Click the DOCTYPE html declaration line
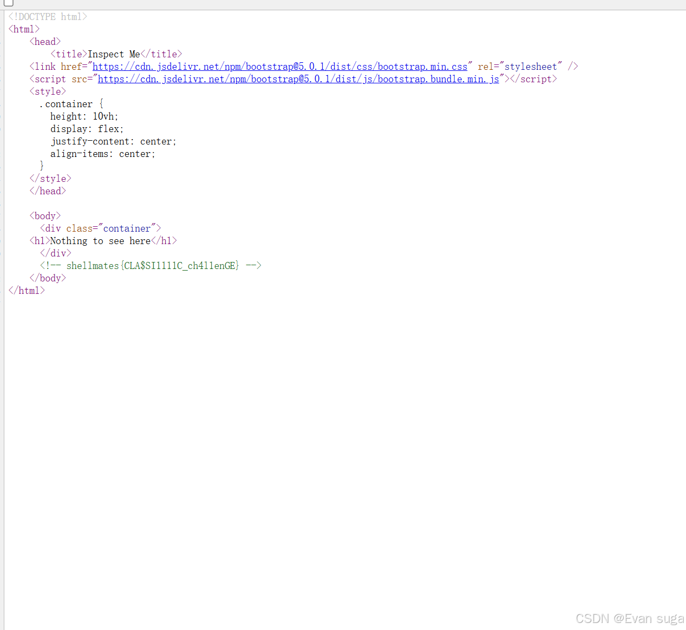 (x=47, y=16)
